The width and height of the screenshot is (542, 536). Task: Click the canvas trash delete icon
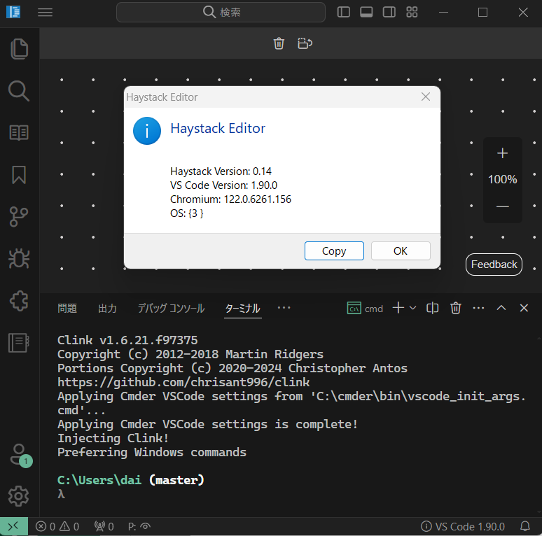[279, 43]
